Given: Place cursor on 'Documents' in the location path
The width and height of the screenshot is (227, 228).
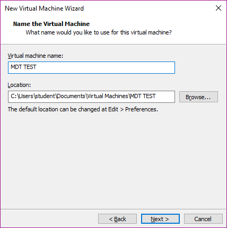Looking at the screenshot, I should point(71,96).
